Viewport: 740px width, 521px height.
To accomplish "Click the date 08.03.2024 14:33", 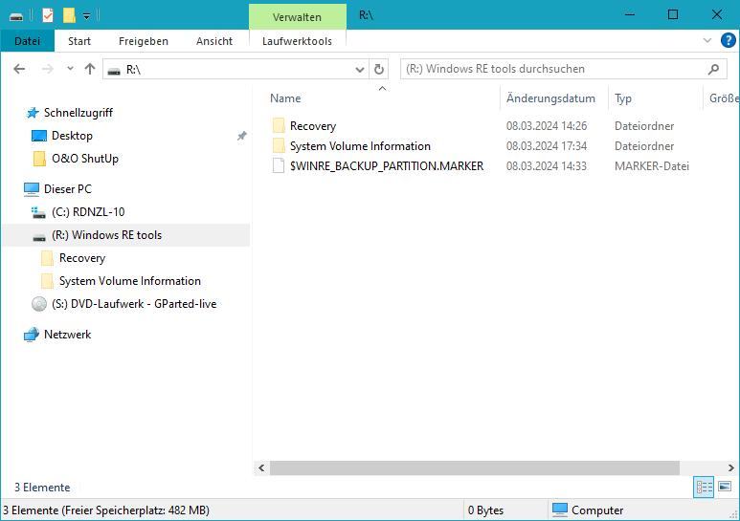I will (x=547, y=165).
